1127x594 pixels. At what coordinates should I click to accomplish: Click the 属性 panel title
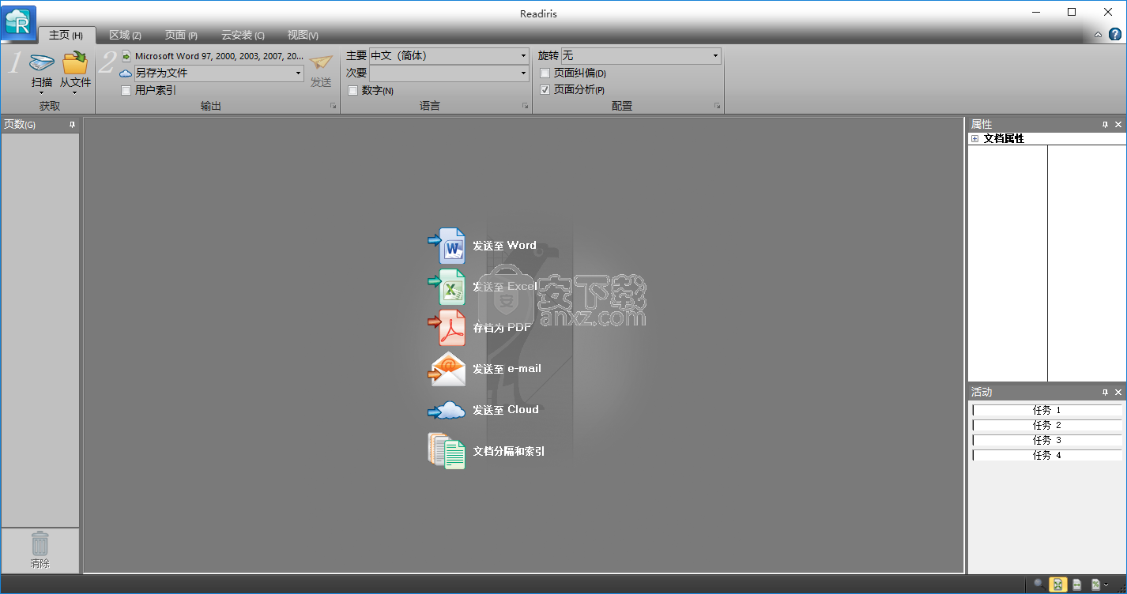coord(982,125)
